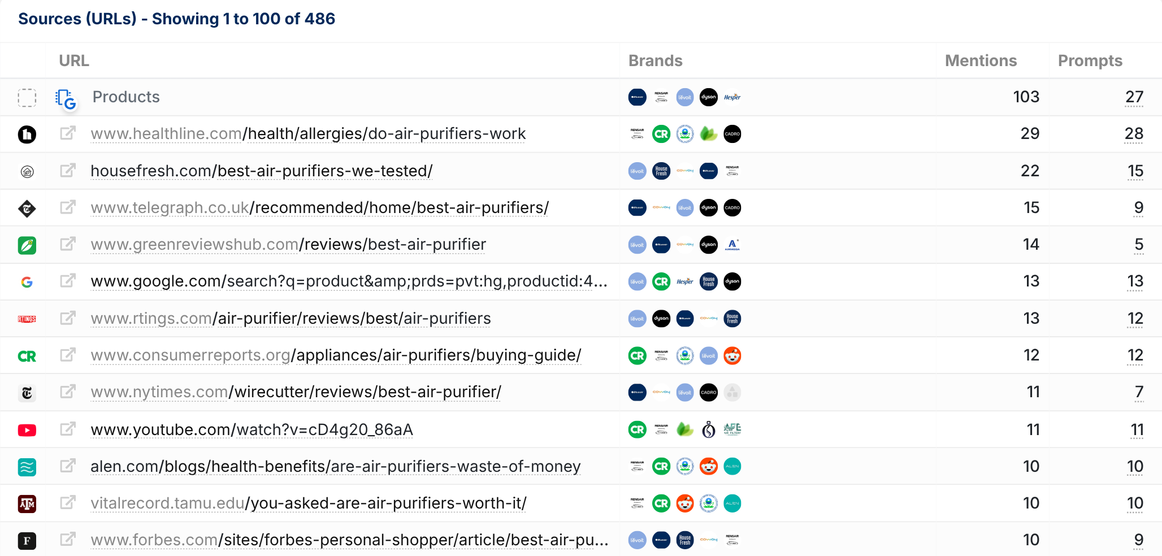The height and width of the screenshot is (556, 1162).
Task: Click prompts count 15 in housefresh row
Action: 1135,171
